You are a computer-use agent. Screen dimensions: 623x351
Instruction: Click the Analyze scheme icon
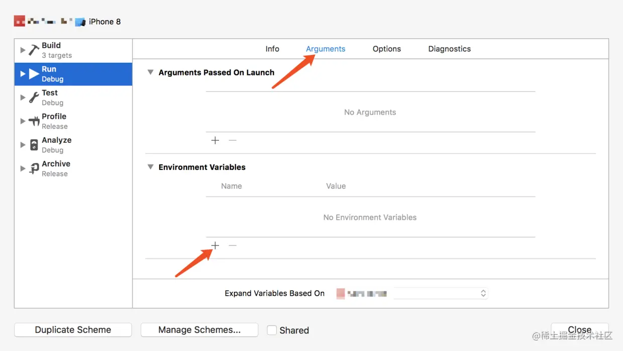(34, 145)
